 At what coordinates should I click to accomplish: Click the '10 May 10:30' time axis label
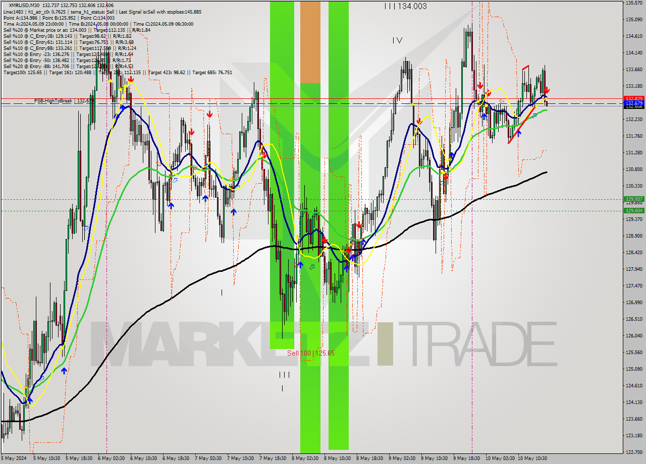(x=533, y=458)
